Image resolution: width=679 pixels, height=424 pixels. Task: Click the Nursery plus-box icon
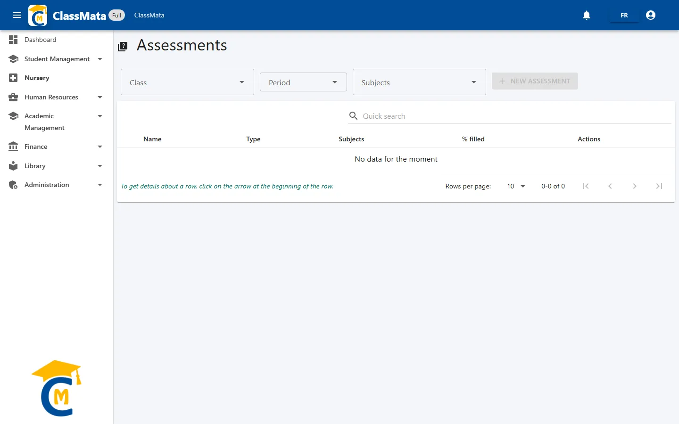coord(13,78)
